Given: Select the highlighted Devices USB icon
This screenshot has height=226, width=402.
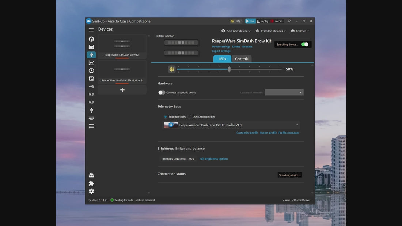Looking at the screenshot, I should [91, 55].
